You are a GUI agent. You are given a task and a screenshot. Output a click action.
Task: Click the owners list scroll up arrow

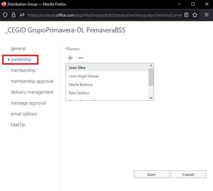click(151, 66)
